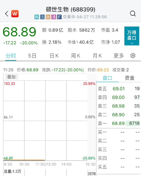Tap the 买四 empty bid row
This screenshot has width=141, height=176.
(x=119, y=158)
